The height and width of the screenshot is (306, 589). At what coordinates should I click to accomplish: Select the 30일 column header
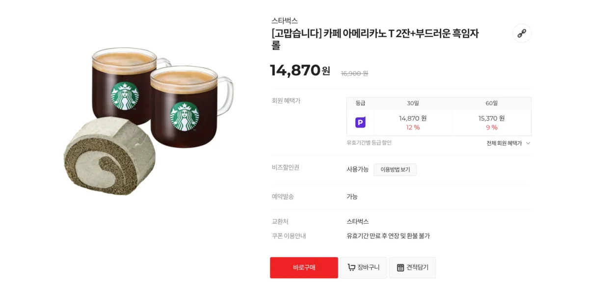tap(413, 103)
